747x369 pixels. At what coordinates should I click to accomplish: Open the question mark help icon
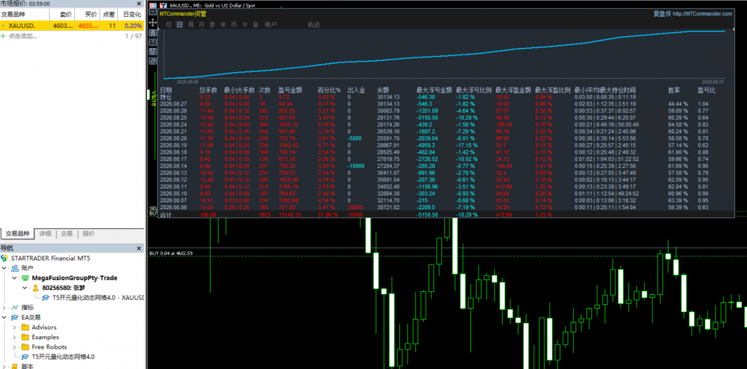(x=153, y=42)
